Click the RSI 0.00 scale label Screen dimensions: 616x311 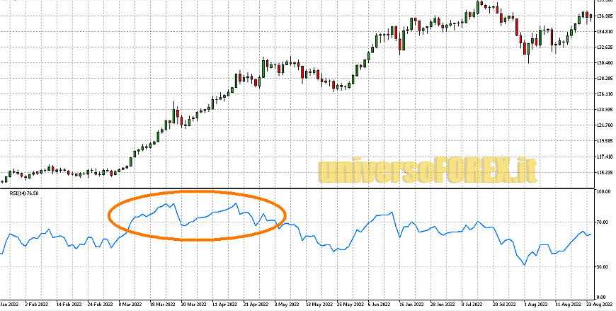(602, 297)
